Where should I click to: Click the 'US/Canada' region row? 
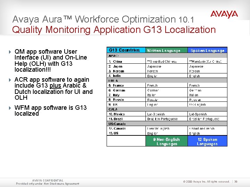(167, 124)
